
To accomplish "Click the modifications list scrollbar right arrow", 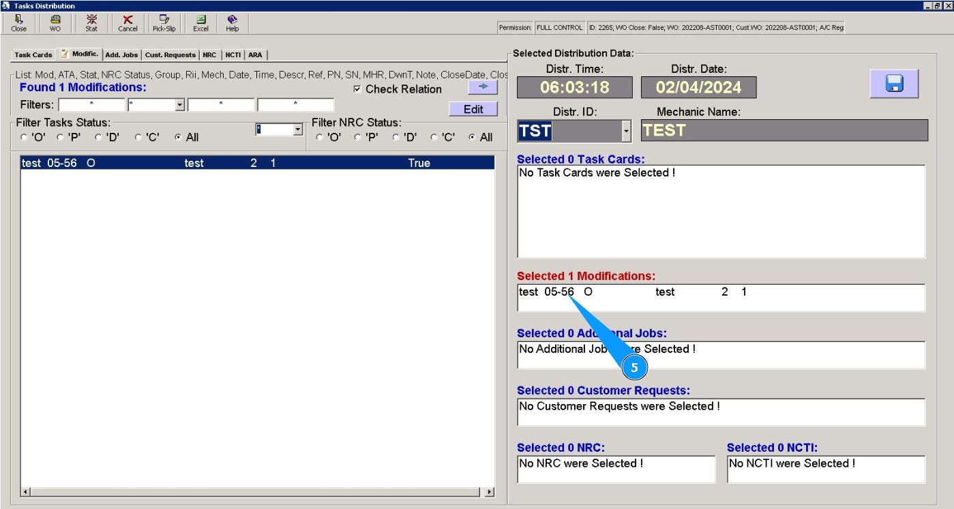I will [x=489, y=492].
